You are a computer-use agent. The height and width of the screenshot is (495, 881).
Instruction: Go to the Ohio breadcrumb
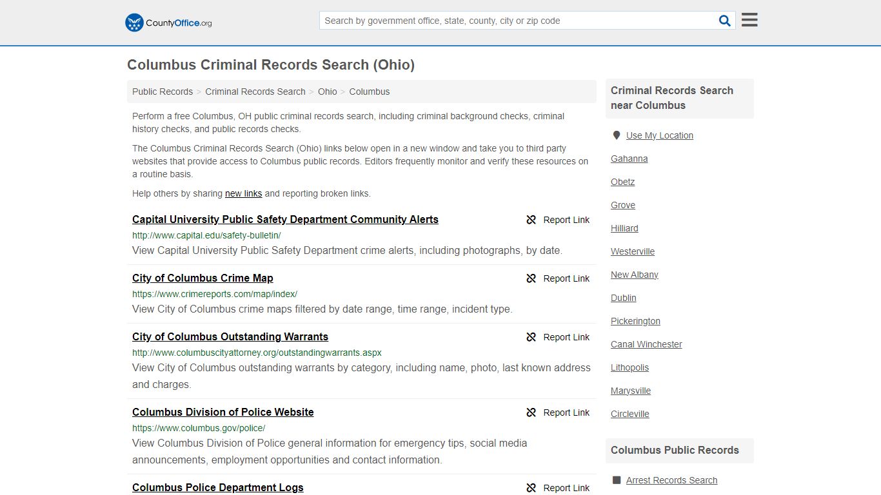[x=328, y=92]
